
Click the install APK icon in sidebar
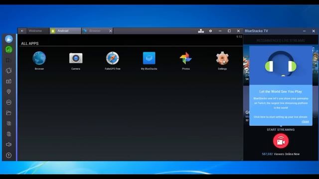coord(8,102)
